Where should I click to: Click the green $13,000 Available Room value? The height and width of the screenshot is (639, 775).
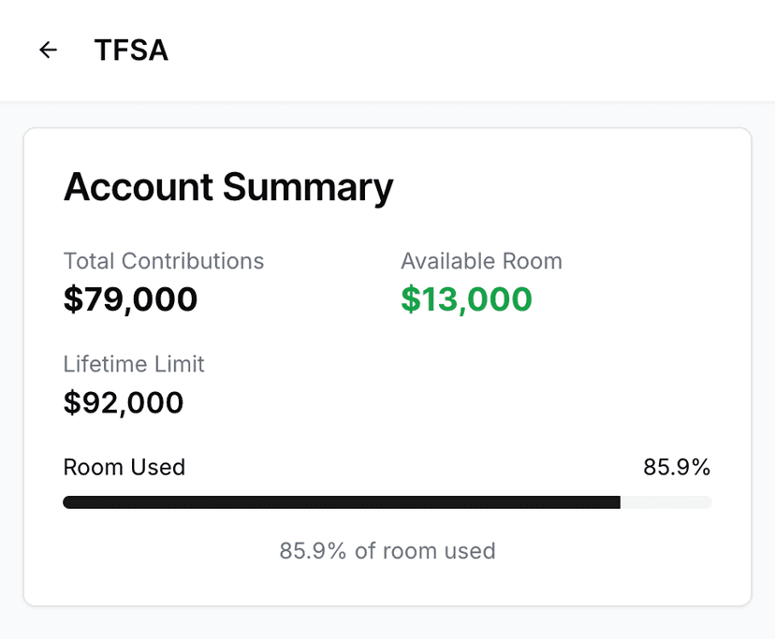coord(465,299)
